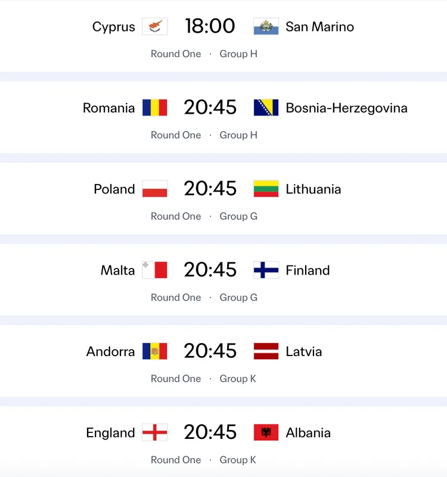Image resolution: width=447 pixels, height=477 pixels.
Task: Click the Latvia flag icon
Action: coord(266,351)
